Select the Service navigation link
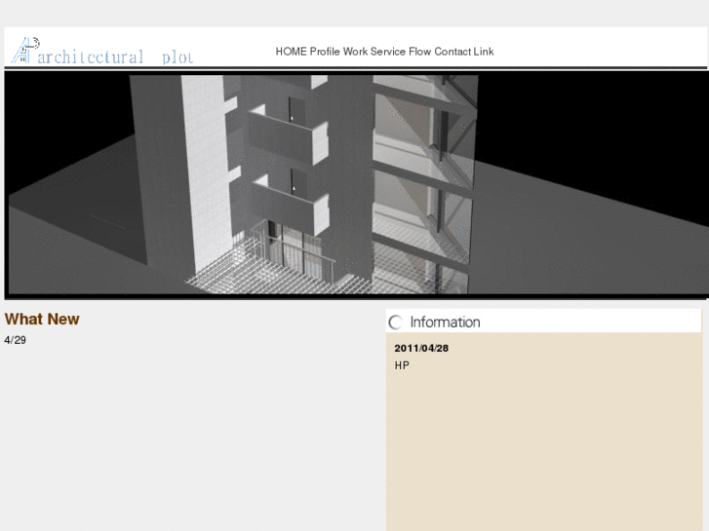This screenshot has height=531, width=709. (387, 52)
